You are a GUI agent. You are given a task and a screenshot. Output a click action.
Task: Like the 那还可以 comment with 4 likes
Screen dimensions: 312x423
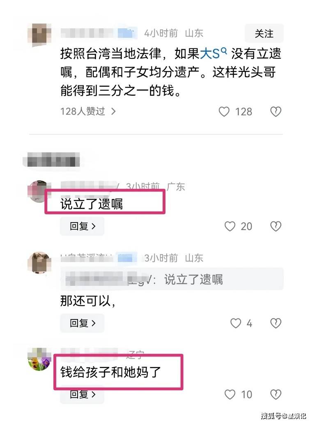pos(235,323)
